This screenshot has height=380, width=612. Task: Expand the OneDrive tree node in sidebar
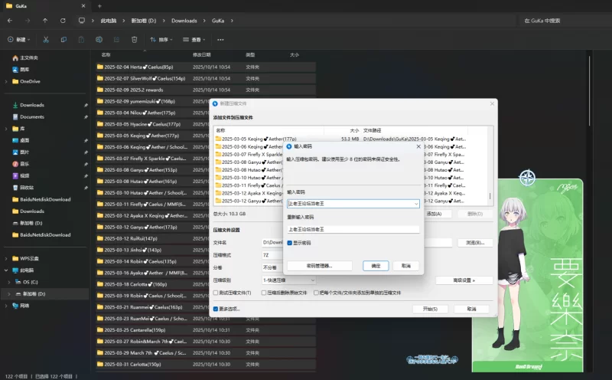point(6,81)
